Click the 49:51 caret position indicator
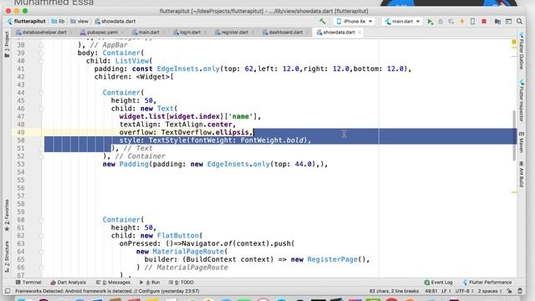 coord(431,291)
